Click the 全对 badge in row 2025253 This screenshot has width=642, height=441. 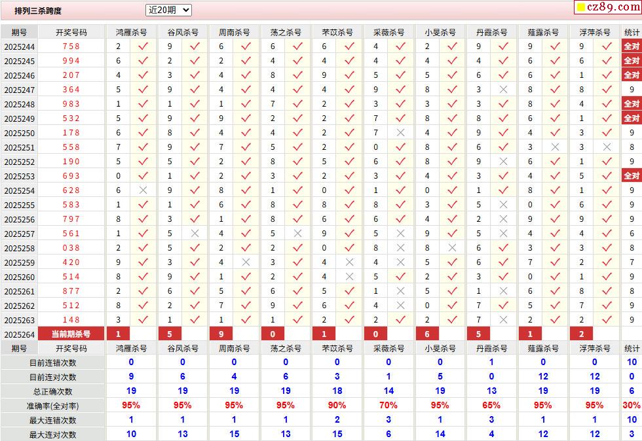coord(631,175)
